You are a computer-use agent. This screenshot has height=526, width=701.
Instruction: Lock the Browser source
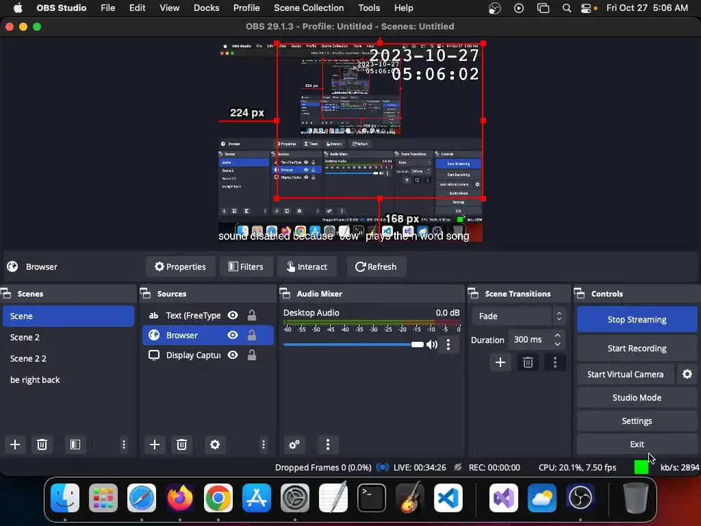pos(252,335)
